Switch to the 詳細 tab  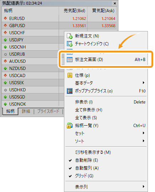(x=26, y=111)
